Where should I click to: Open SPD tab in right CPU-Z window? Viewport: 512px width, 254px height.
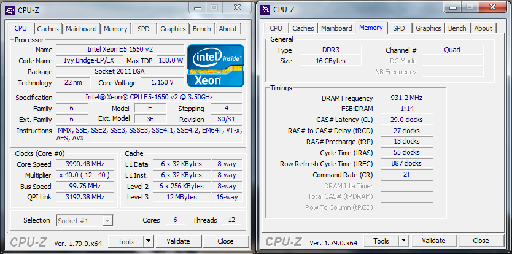(x=399, y=28)
